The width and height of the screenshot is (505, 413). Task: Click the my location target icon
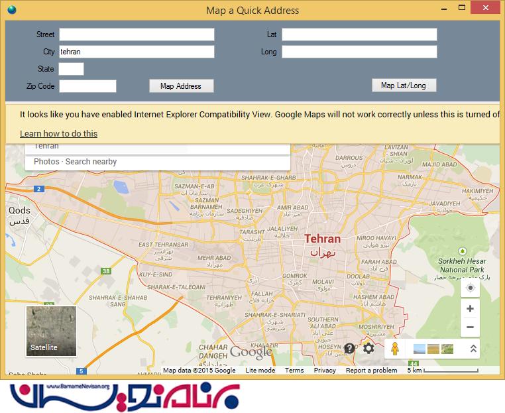coord(470,288)
